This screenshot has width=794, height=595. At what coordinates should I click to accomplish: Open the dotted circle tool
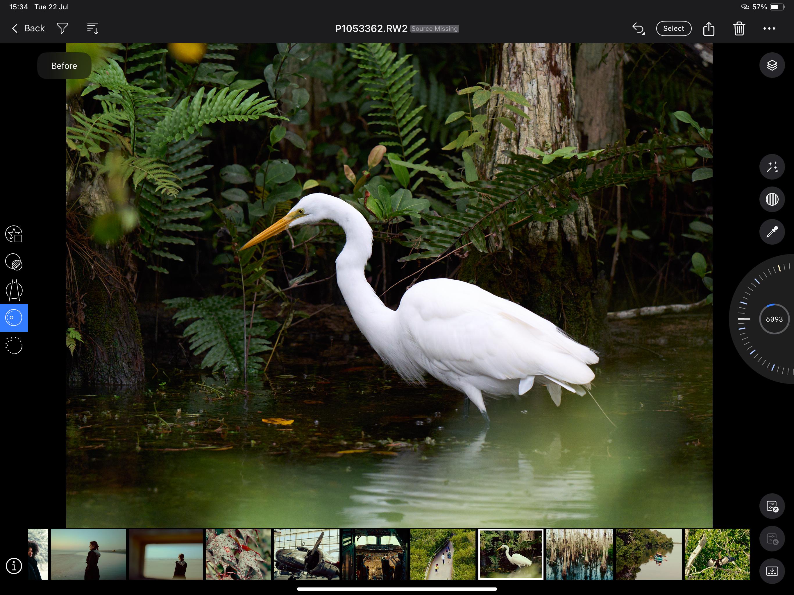(14, 346)
